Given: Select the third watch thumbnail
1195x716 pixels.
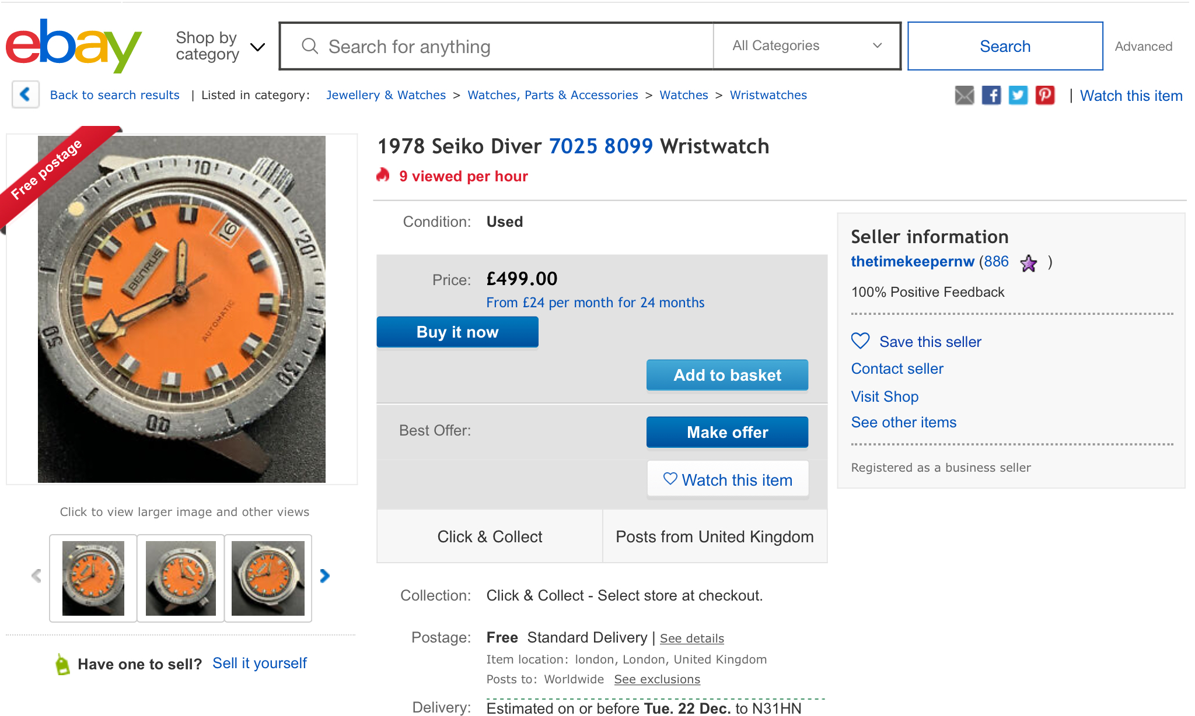Looking at the screenshot, I should tap(268, 578).
